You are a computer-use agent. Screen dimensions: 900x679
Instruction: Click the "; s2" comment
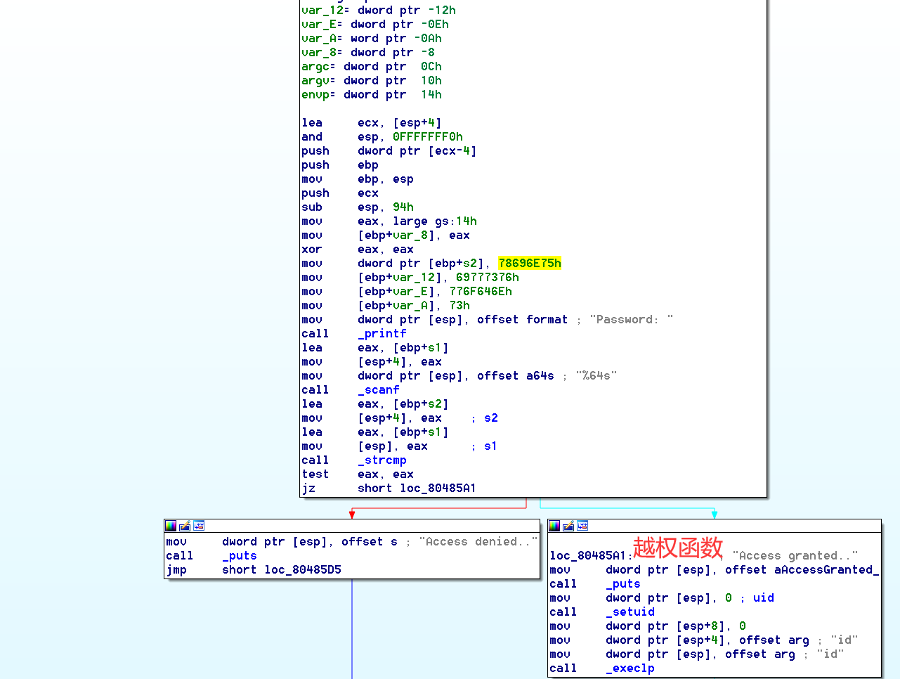point(484,418)
